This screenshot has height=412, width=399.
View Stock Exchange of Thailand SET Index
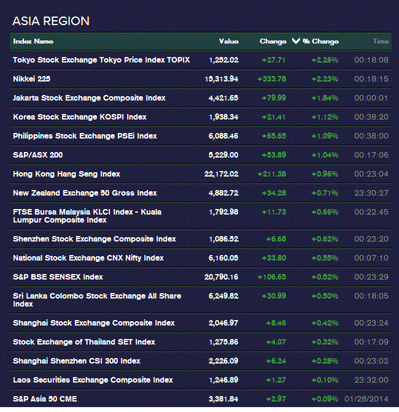tap(83, 342)
